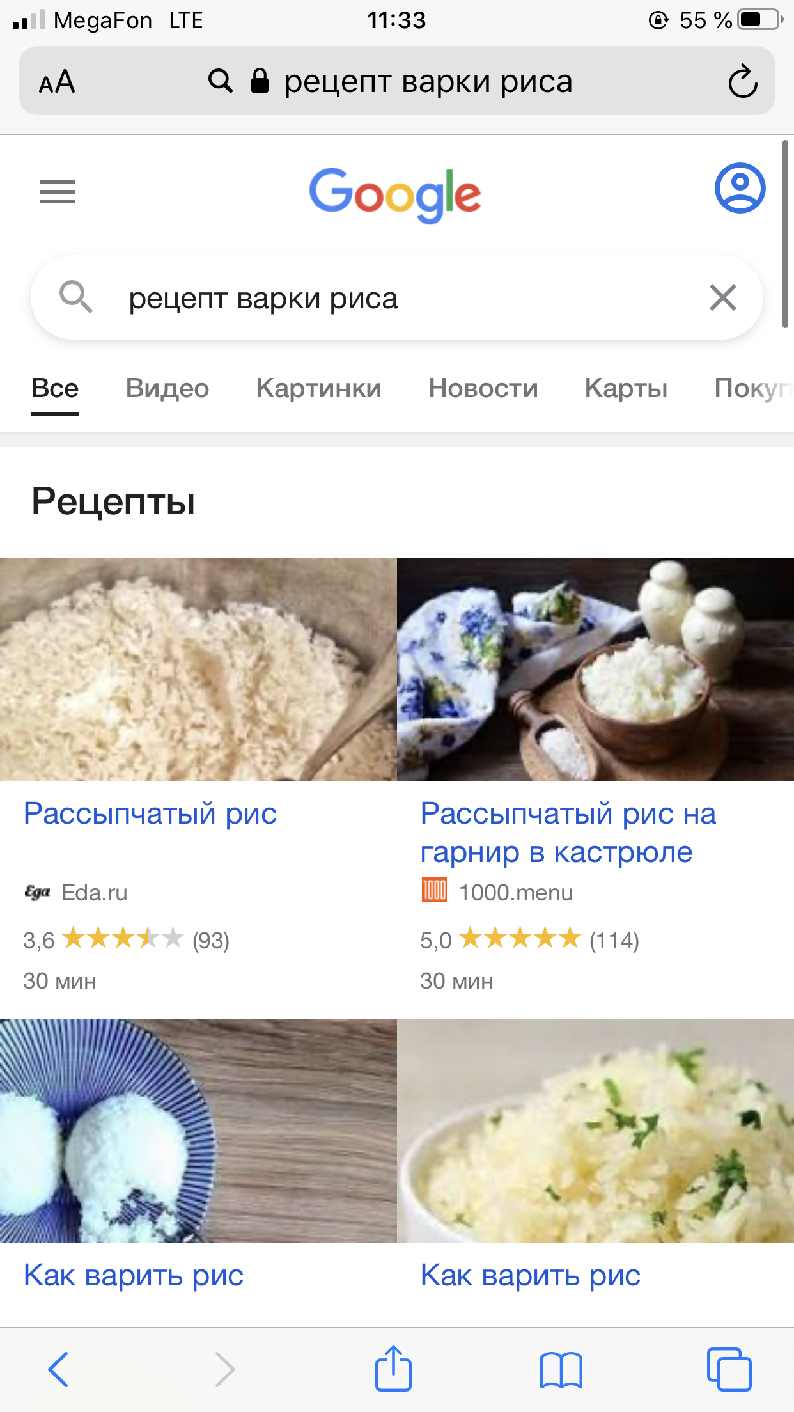Screen dimensions: 794x1412
Task: Open the Safari bookmarks icon
Action: pos(561,1370)
